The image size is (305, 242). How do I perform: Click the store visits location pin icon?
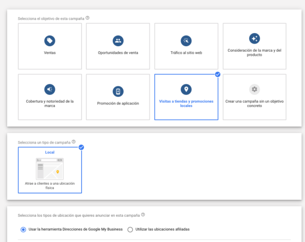click(x=186, y=89)
